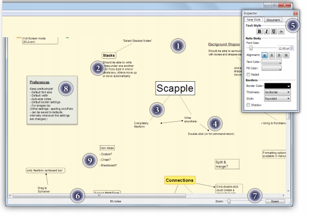Decrease font size with stepper down arrow
Viewport: 326px width, 219px height.
[292, 49]
